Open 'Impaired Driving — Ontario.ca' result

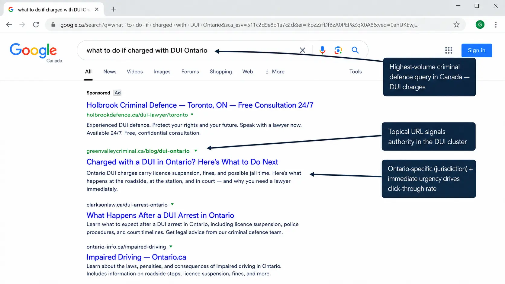136,257
